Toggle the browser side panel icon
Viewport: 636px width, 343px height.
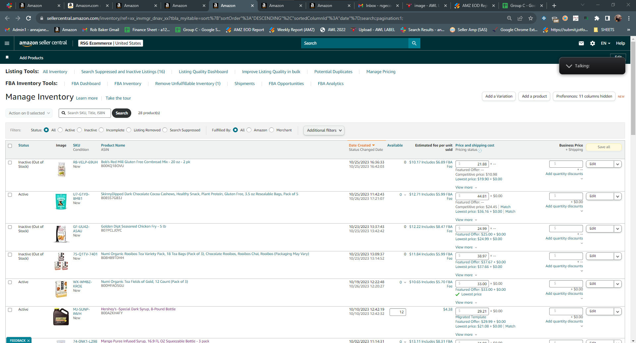(x=608, y=18)
